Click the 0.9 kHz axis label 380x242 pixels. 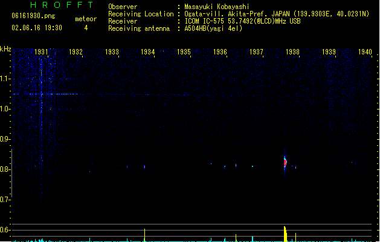point(5,139)
